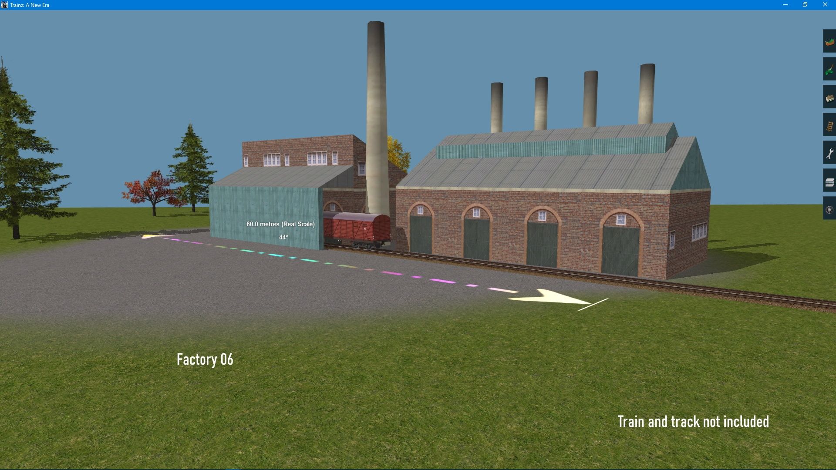Open the Track laying tab
Viewport: 836px width, 470px height.
[829, 126]
